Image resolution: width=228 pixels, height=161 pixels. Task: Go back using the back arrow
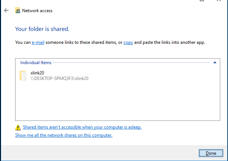coord(6,10)
